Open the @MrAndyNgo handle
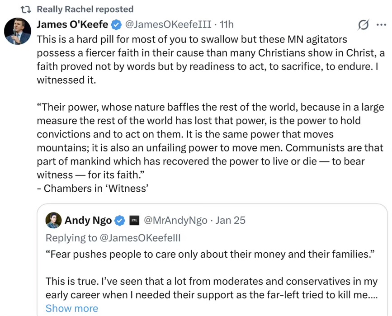Image resolution: width=392 pixels, height=316 pixels. (175, 220)
